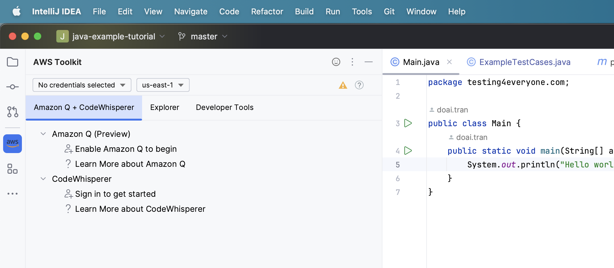Open the AWS Toolkit help icon
The height and width of the screenshot is (268, 614).
tap(359, 85)
